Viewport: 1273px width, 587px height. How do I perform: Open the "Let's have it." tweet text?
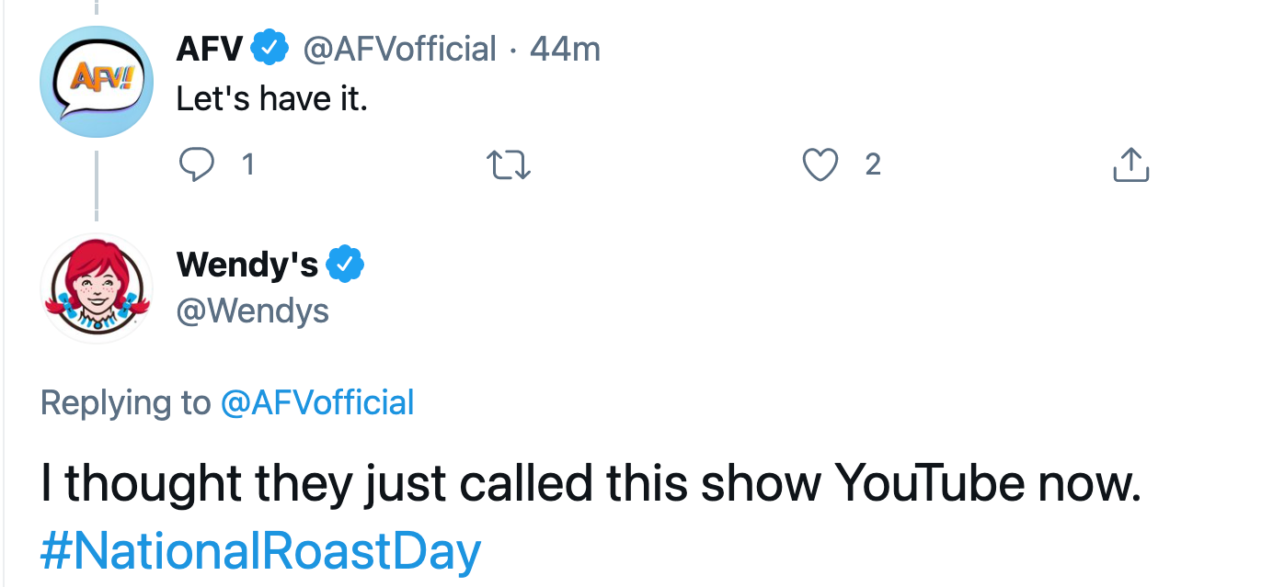click(271, 98)
